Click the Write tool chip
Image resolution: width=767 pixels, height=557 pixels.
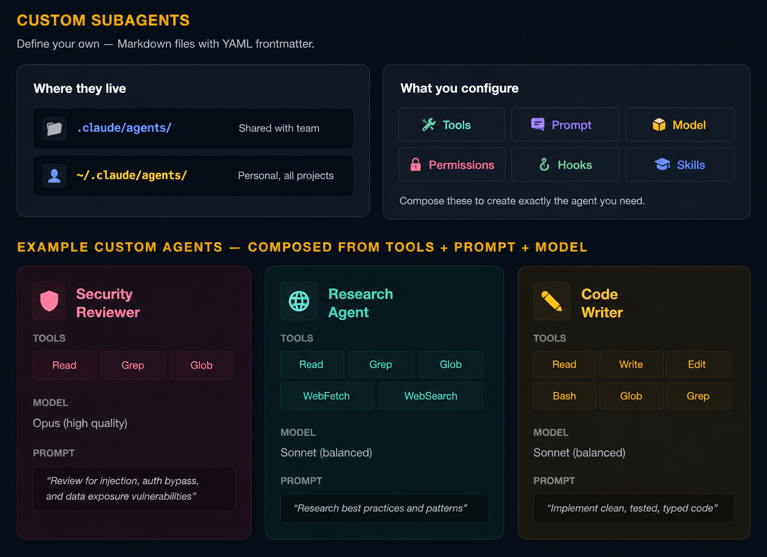(631, 364)
